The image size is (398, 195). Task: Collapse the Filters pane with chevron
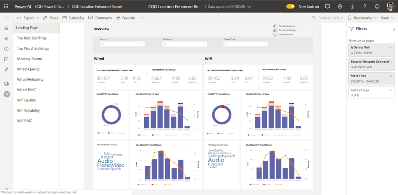(x=393, y=29)
